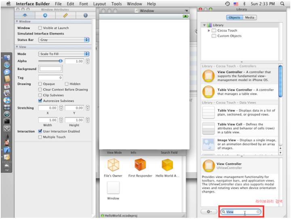Open Spotlight search in menu bar
Screen dimensions: 291x219
[x=282, y=4]
